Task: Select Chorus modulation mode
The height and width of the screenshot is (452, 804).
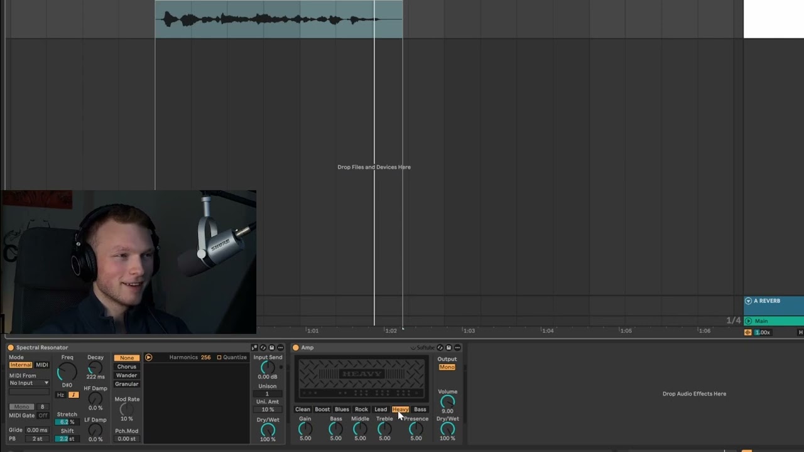Action: tap(127, 367)
